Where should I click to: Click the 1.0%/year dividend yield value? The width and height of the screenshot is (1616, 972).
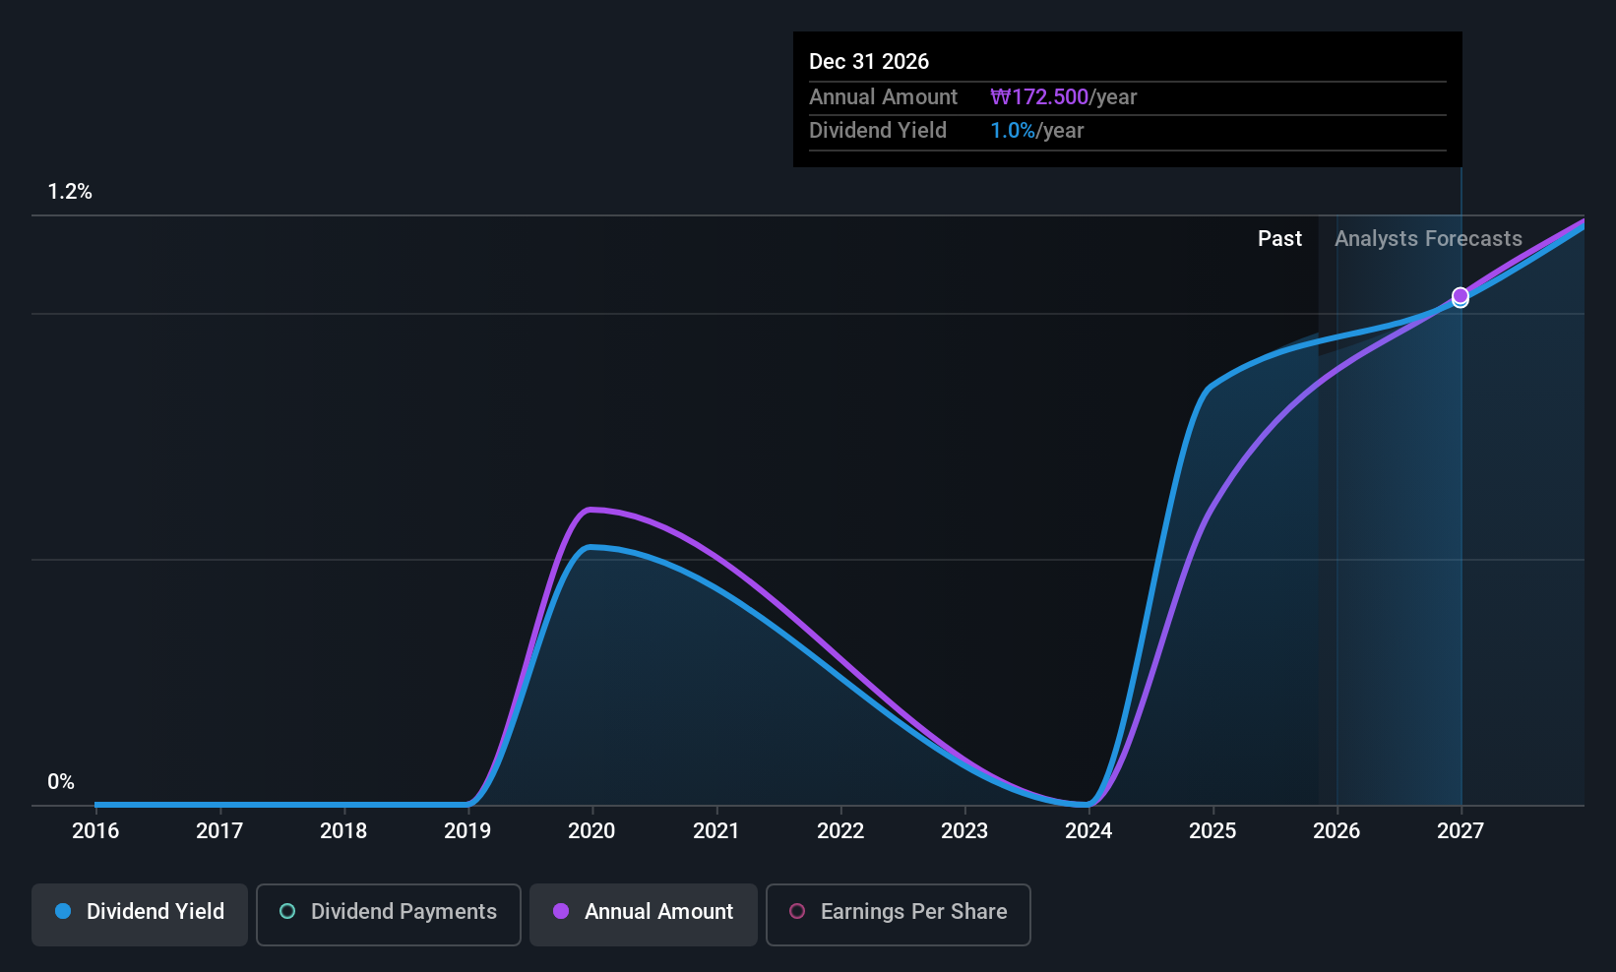click(x=1036, y=131)
